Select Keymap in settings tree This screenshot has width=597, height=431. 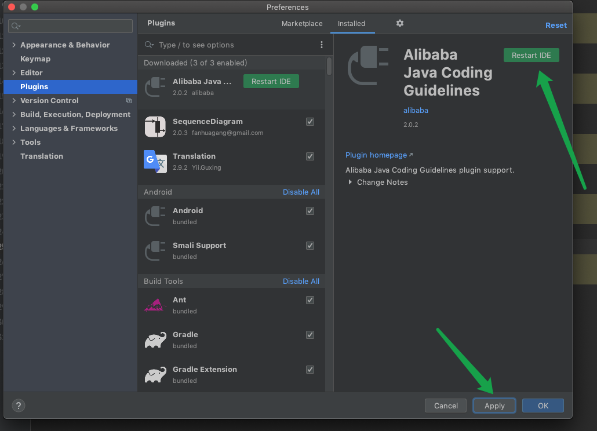click(35, 59)
